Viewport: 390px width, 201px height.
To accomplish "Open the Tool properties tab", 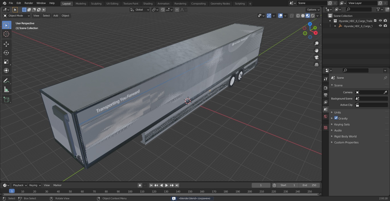I will click(x=325, y=79).
